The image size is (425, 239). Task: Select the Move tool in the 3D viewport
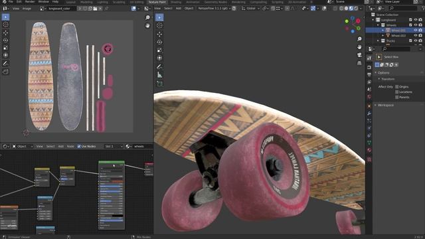point(159,34)
